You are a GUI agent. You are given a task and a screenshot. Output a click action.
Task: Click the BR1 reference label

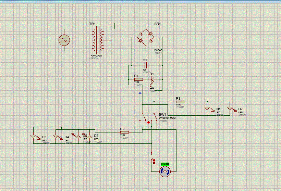158,24
